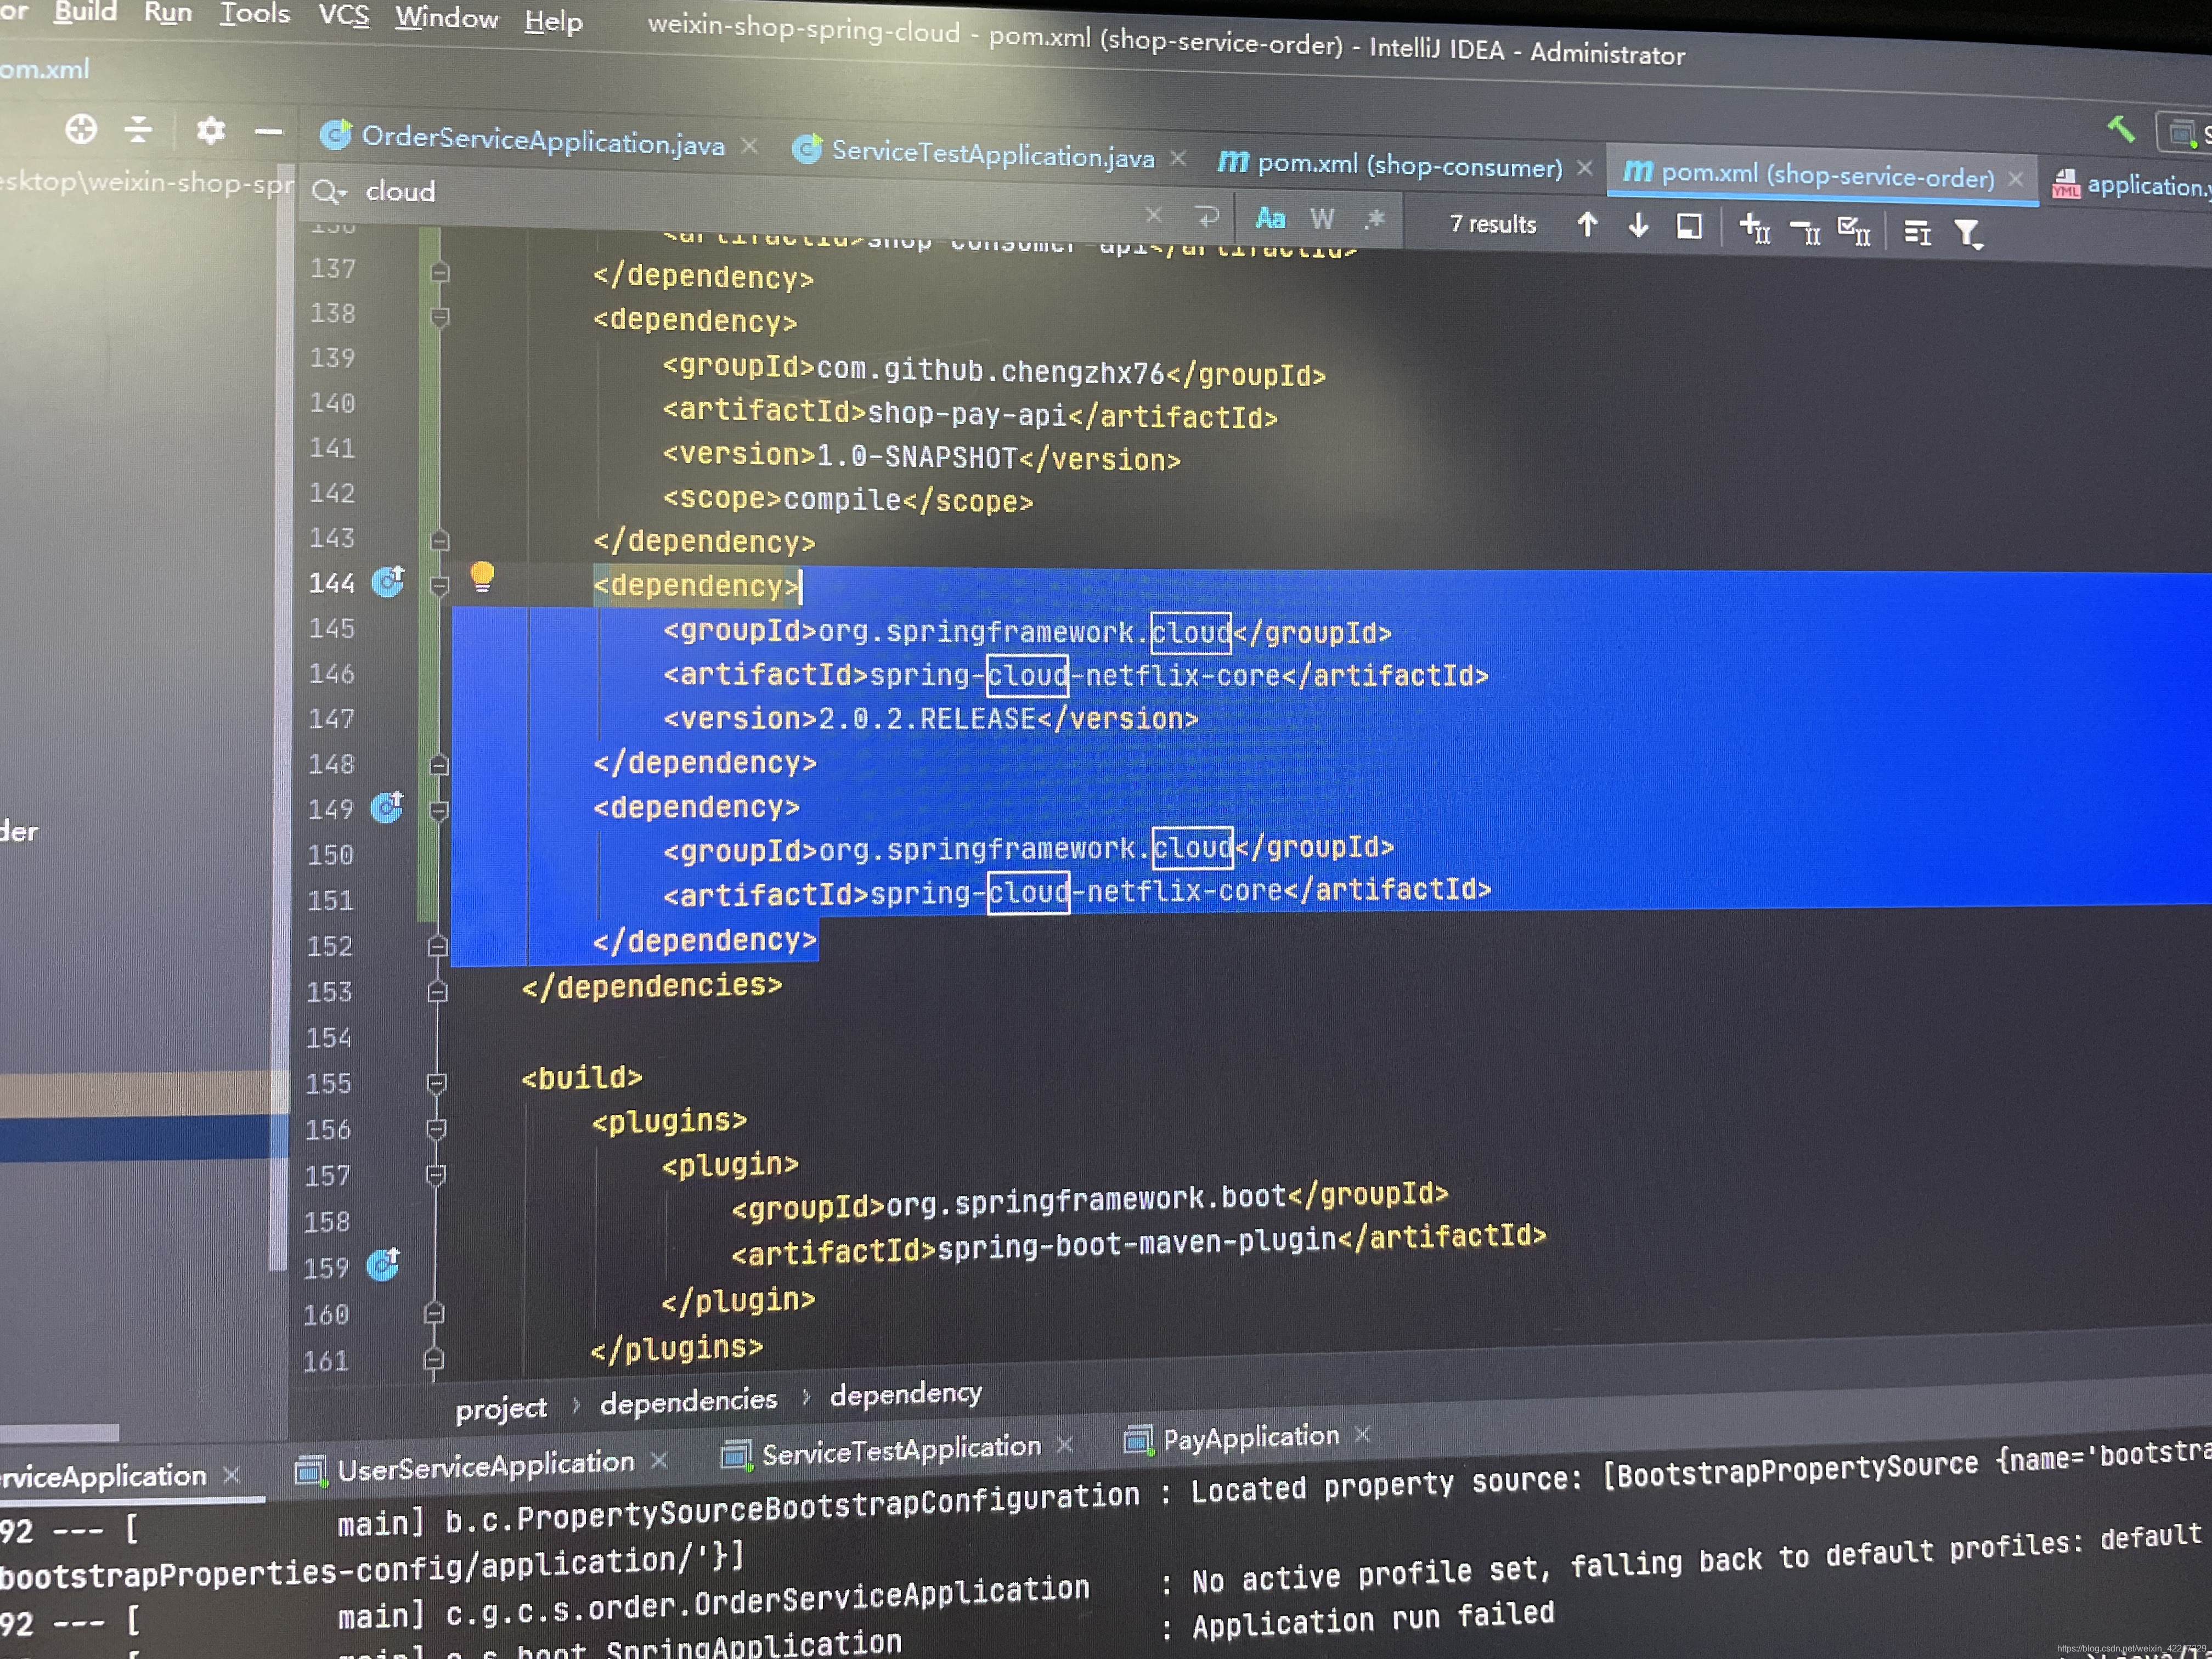Hide the project panel with minus icon

pos(268,131)
